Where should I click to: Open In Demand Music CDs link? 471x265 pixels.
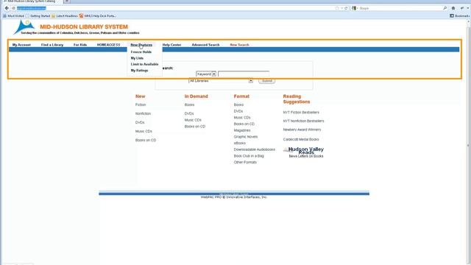[193, 120]
